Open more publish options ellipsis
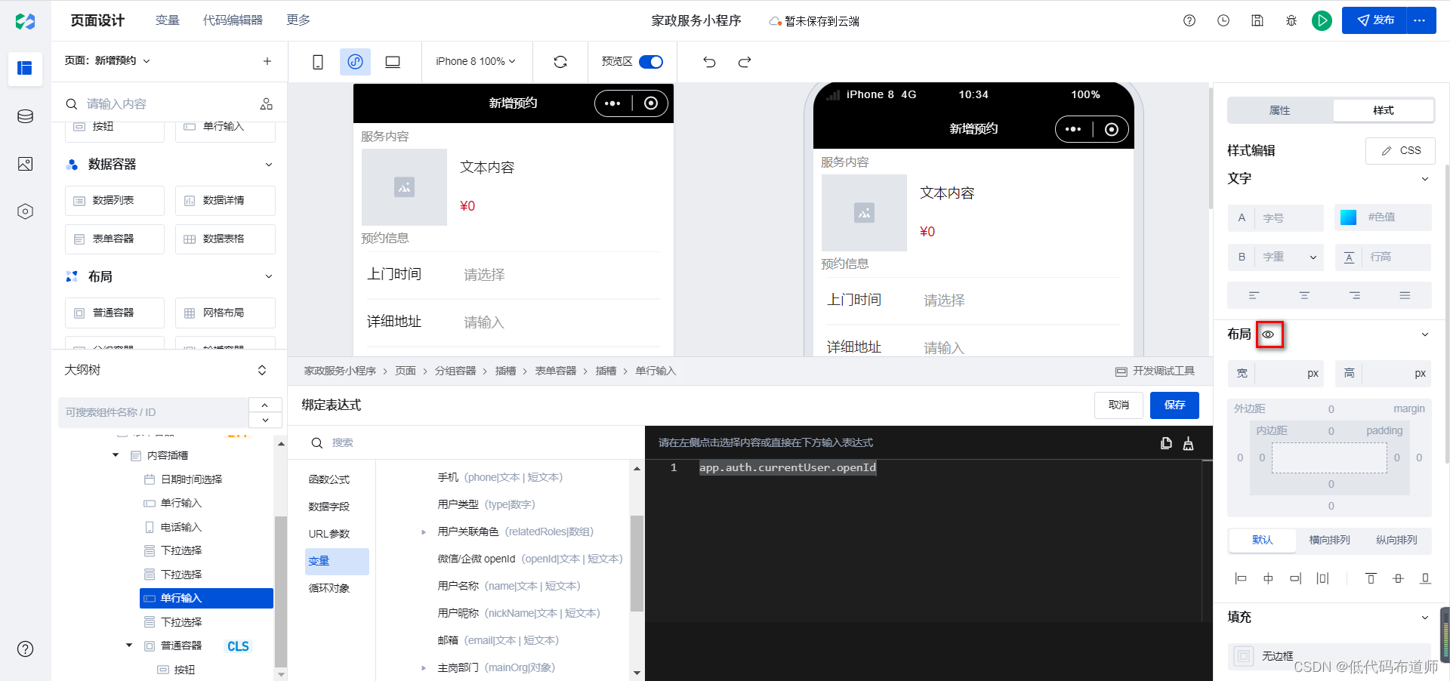1450x681 pixels. [x=1420, y=20]
